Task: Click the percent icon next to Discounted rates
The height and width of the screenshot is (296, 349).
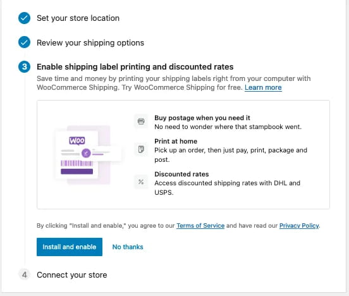Action: [141, 182]
